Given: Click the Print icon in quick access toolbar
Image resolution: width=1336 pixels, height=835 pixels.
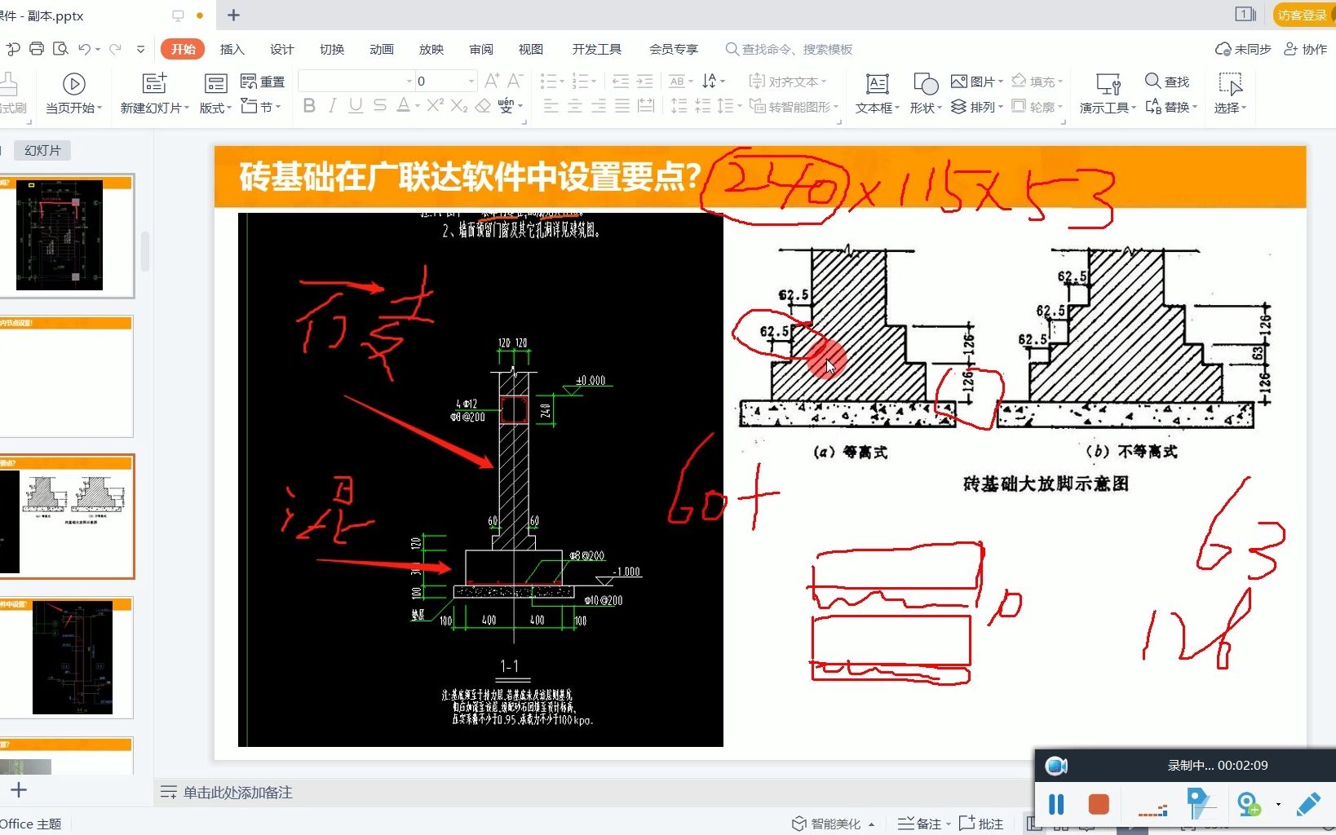Looking at the screenshot, I should click(37, 49).
